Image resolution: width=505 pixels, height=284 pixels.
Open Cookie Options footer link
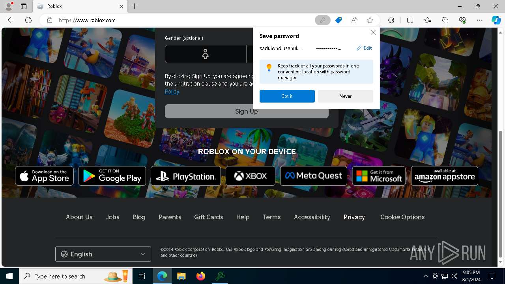click(402, 217)
